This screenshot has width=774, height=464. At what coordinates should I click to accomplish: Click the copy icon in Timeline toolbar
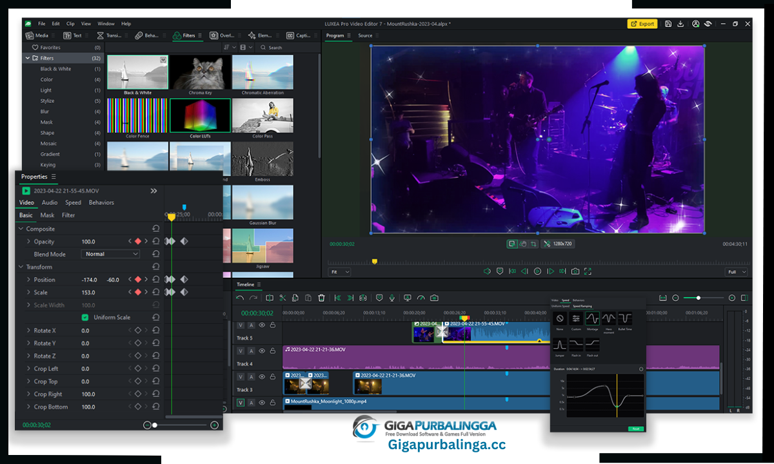pos(295,298)
